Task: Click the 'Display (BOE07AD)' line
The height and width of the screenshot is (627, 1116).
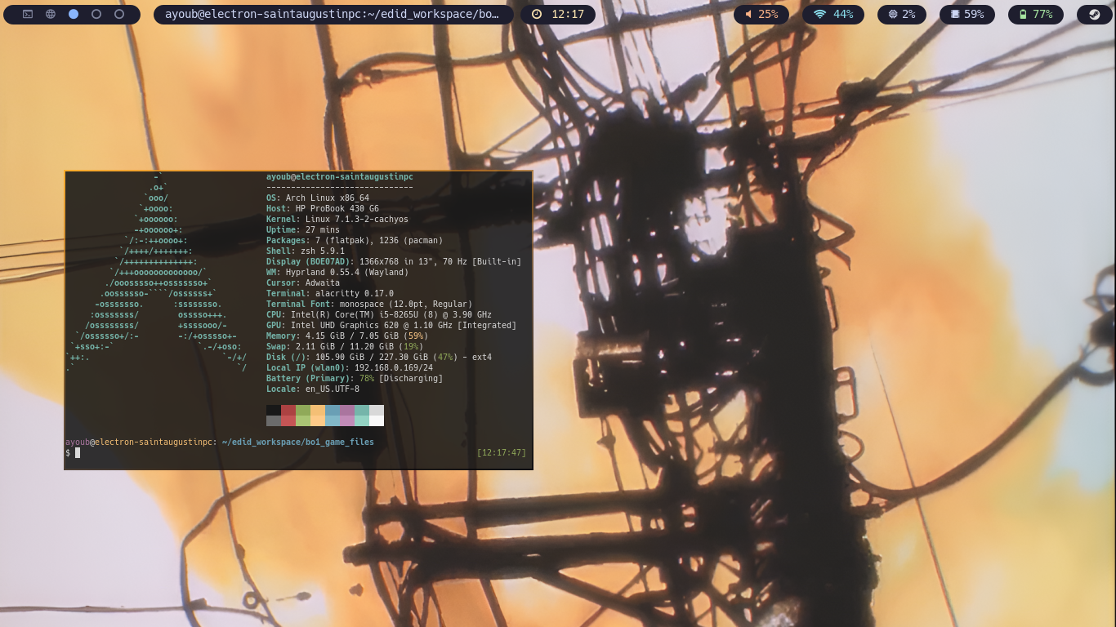Action: coord(394,261)
